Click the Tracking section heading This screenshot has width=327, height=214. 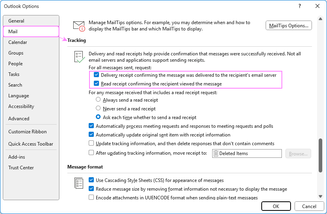point(76,40)
